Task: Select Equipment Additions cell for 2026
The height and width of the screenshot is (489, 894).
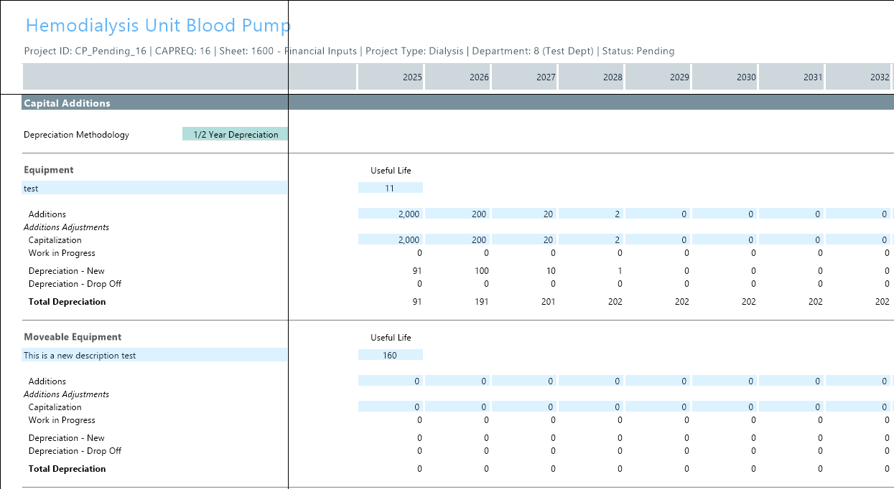Action: click(x=457, y=214)
